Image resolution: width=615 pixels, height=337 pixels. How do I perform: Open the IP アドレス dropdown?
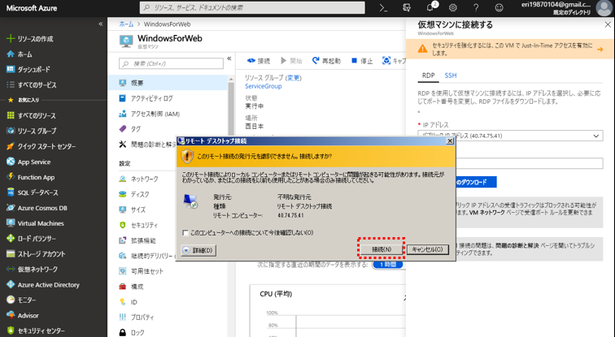510,136
